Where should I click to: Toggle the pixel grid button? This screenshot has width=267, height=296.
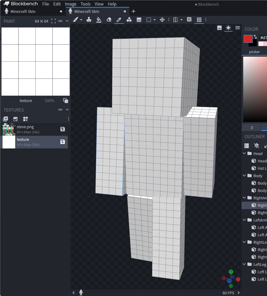(x=199, y=20)
